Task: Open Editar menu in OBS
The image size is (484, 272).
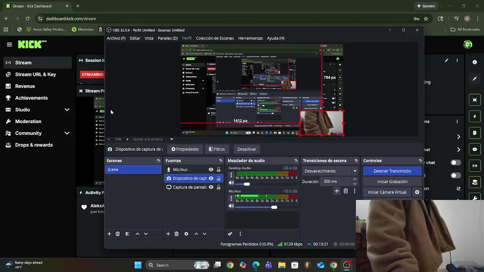Action: [x=135, y=38]
